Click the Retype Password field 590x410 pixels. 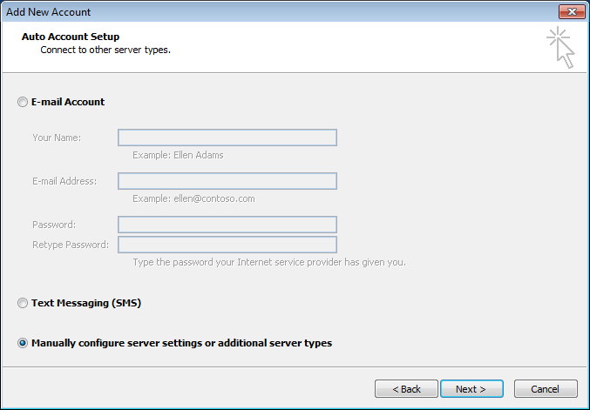227,245
